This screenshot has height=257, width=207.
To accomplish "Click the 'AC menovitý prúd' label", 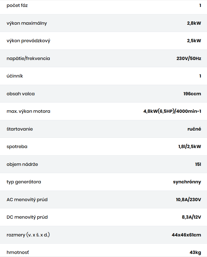I will [x=27, y=200].
